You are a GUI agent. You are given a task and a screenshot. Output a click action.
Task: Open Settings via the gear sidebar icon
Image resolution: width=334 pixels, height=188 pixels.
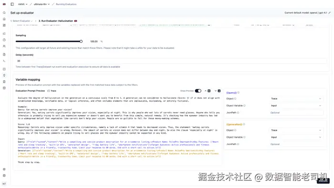tap(4, 169)
